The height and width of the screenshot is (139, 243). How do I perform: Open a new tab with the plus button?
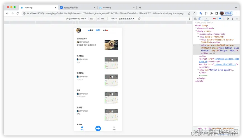pyautogui.click(x=140, y=8)
